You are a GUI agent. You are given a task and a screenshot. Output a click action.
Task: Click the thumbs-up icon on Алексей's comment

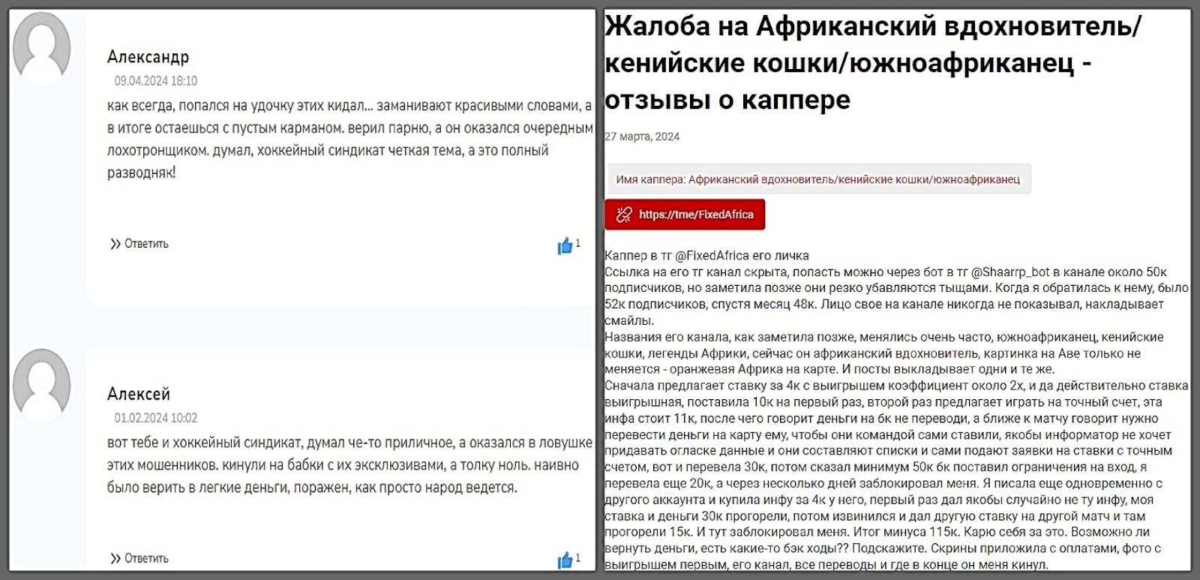(x=565, y=560)
